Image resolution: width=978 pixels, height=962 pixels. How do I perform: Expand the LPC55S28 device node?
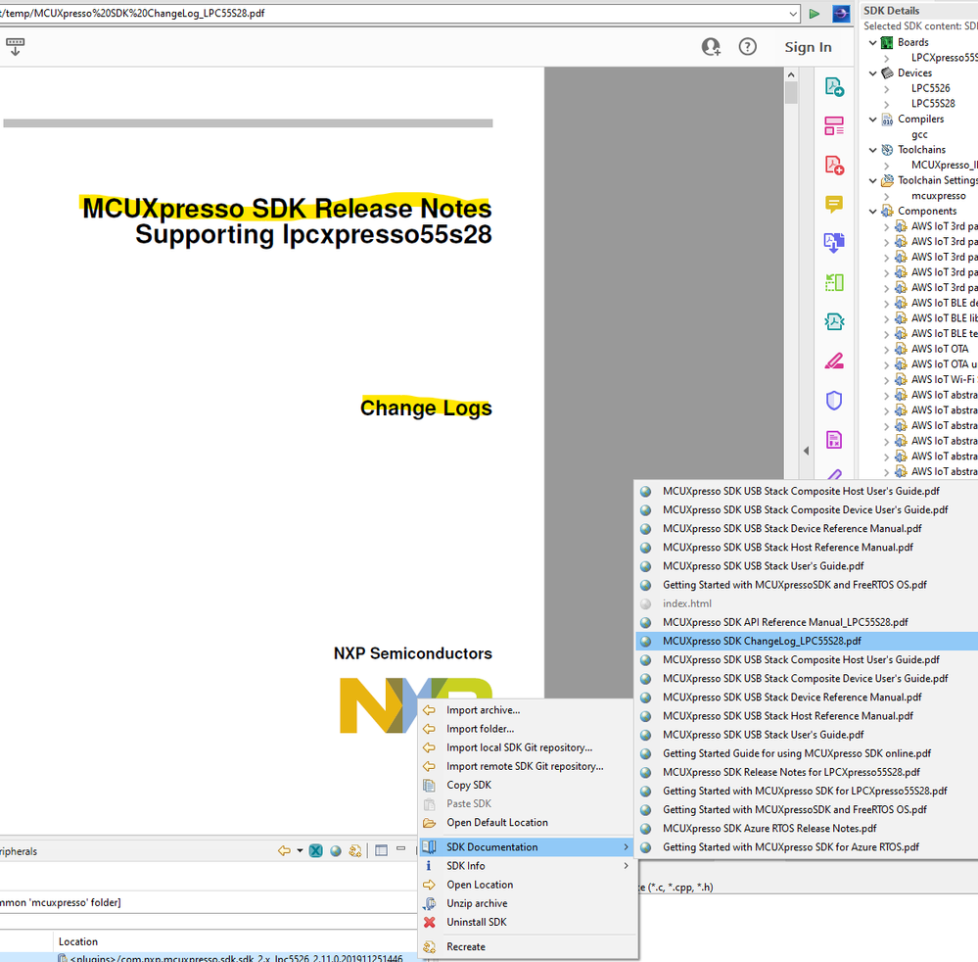(x=886, y=104)
